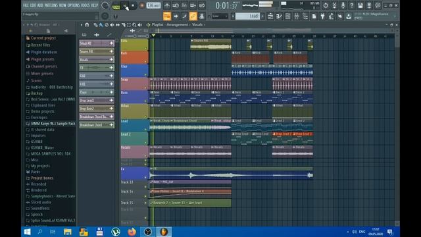Open the Channel rack view icon
Viewport: 421px width, 237px height.
click(x=288, y=16)
